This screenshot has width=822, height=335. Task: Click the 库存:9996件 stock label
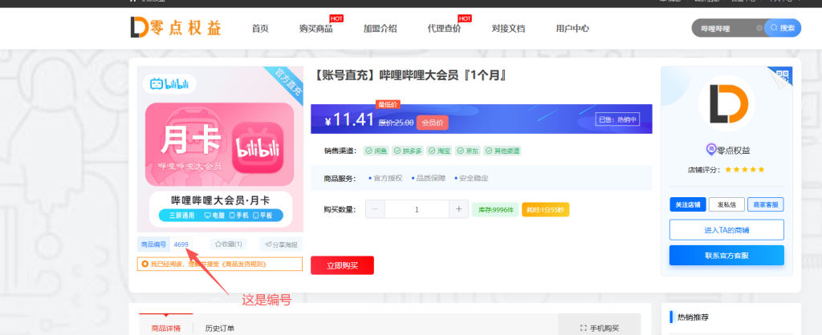pos(495,209)
